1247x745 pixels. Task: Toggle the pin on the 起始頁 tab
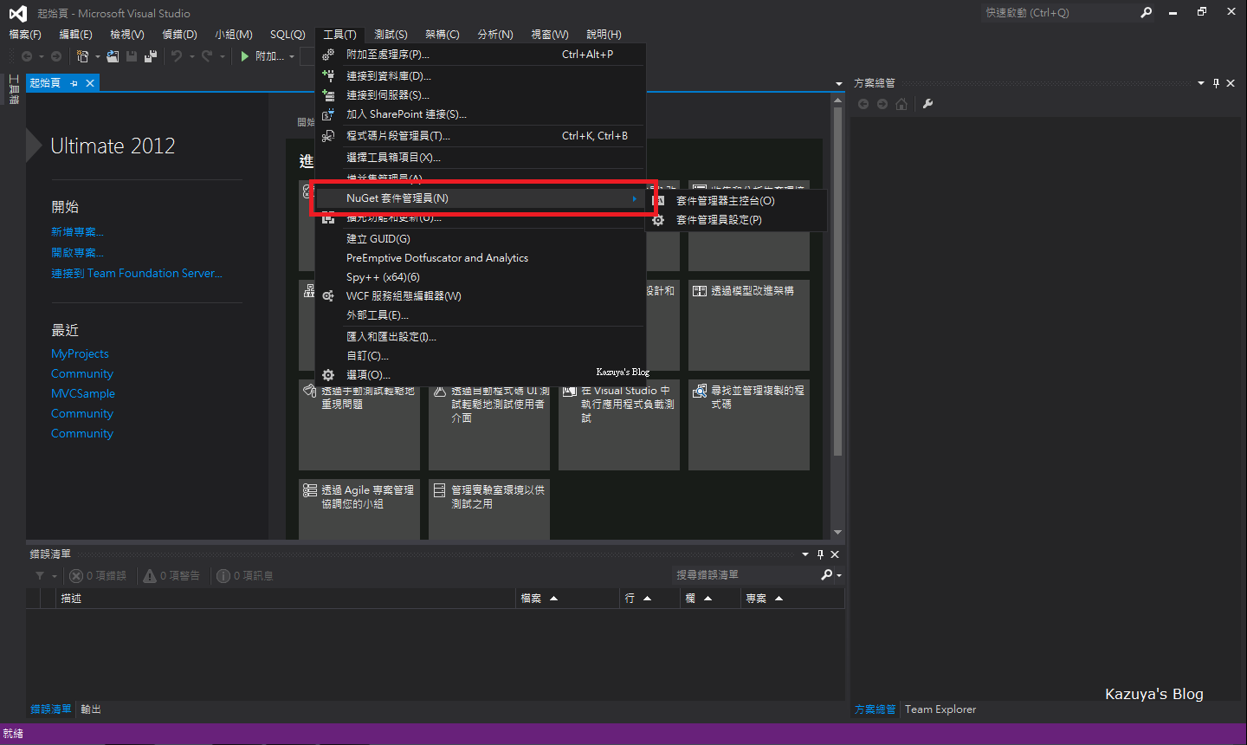pyautogui.click(x=74, y=83)
